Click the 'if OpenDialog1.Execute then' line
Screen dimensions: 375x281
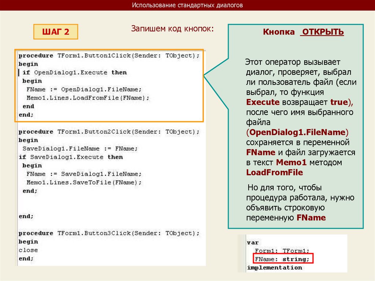(x=74, y=73)
